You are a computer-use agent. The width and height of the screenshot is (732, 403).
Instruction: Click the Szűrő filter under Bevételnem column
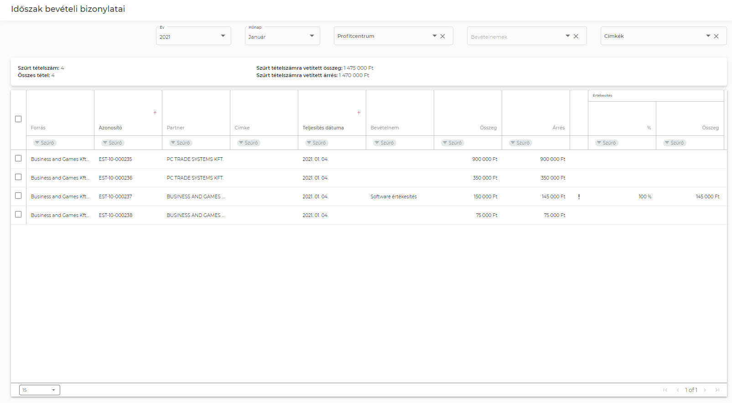coord(384,143)
